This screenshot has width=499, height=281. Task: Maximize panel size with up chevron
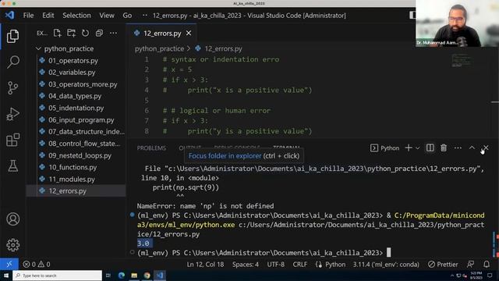tap(472, 148)
